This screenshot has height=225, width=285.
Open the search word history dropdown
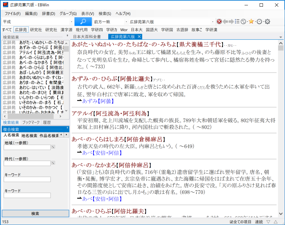[72, 22]
